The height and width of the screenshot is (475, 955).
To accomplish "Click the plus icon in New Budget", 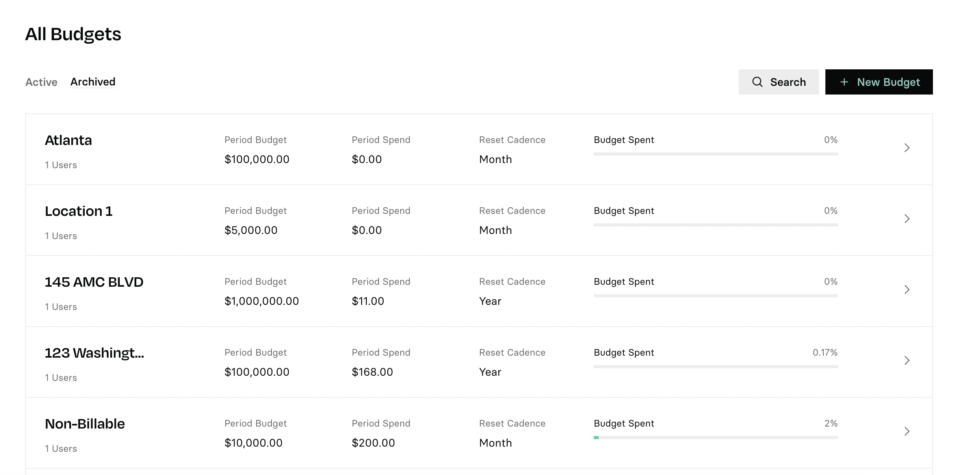I will (844, 82).
